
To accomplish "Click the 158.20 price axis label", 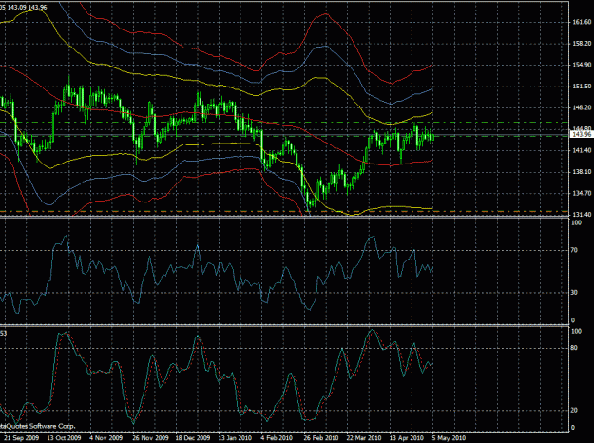I will 582,44.
